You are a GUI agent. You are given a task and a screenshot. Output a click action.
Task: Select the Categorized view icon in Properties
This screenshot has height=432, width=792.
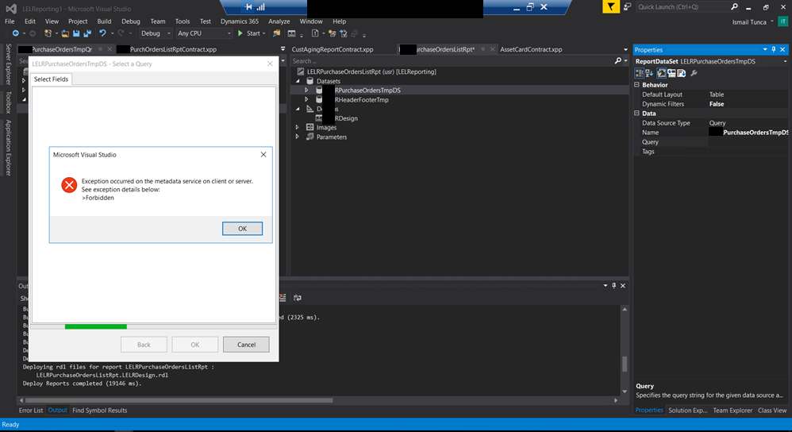click(640, 73)
